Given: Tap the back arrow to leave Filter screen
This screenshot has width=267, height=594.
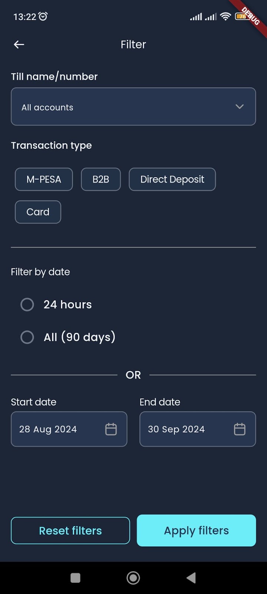Looking at the screenshot, I should pos(19,44).
